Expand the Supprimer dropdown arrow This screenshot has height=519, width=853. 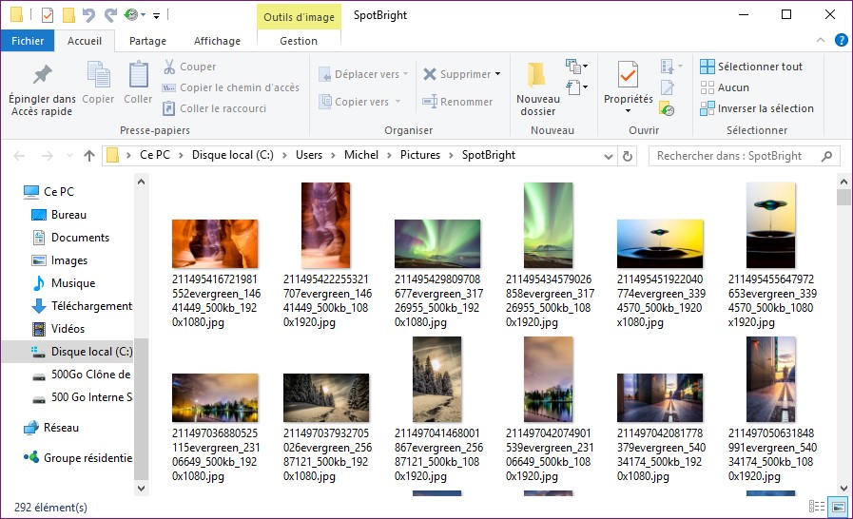tap(498, 74)
